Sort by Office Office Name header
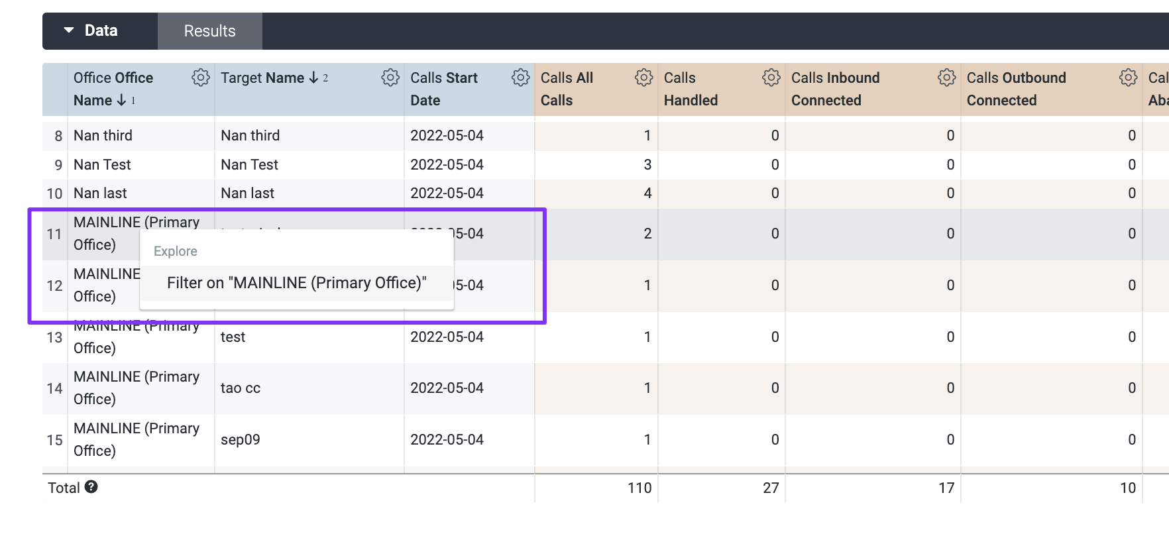The image size is (1169, 538). tap(113, 89)
